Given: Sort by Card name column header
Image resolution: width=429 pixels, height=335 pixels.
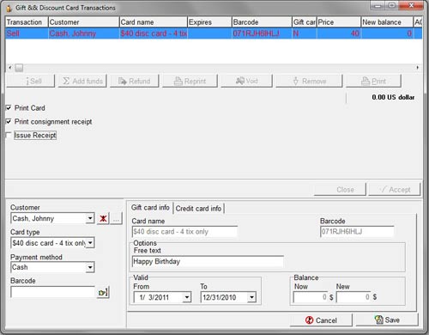Looking at the screenshot, I should (153, 22).
